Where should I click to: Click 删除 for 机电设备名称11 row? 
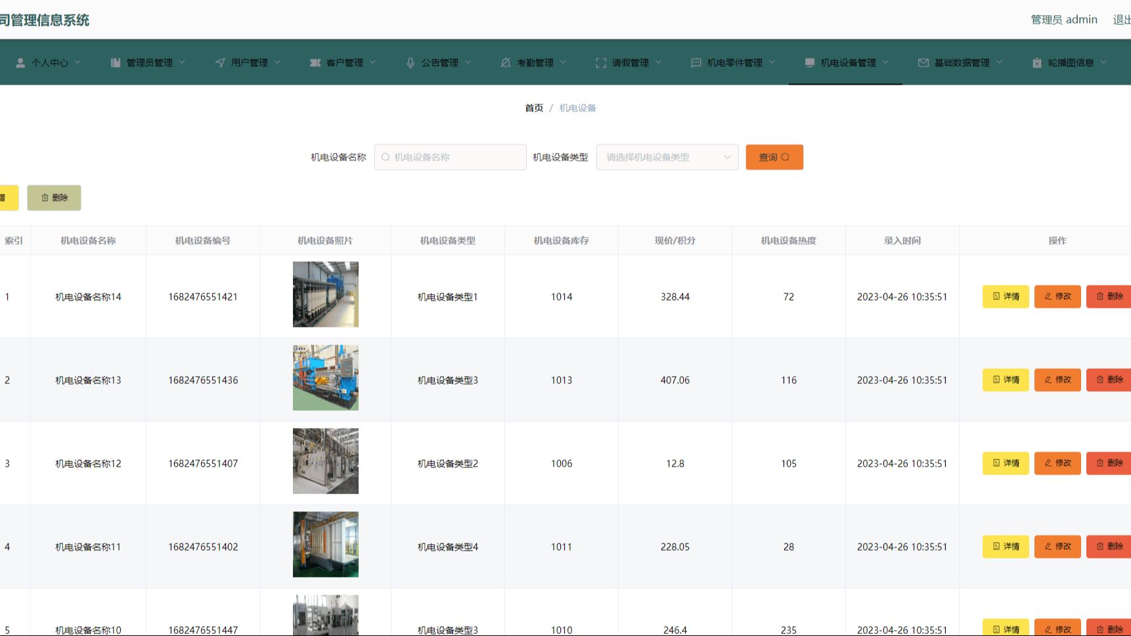tap(1109, 547)
